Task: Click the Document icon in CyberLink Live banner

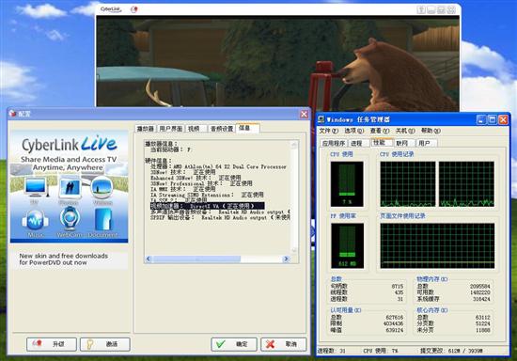Action: (102, 220)
